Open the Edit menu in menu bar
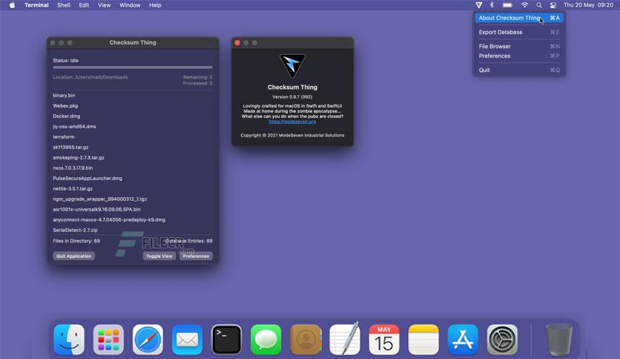The image size is (620, 359). coord(84,5)
